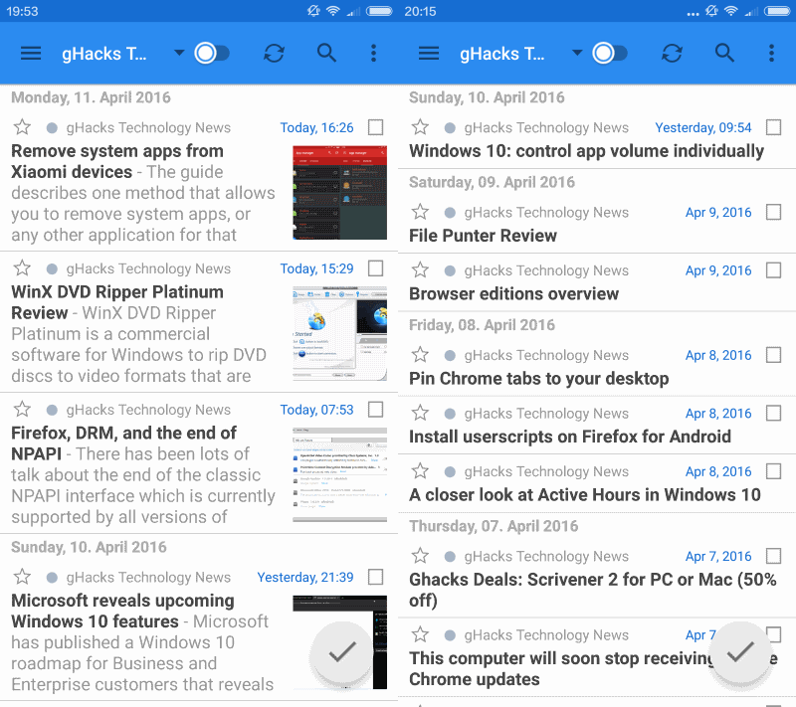This screenshot has height=707, width=796.
Task: Tap battery icon in right status bar
Action: coord(777,11)
